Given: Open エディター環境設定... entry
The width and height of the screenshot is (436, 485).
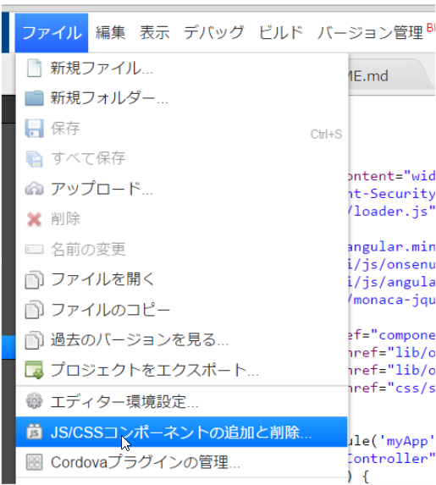Looking at the screenshot, I should [182, 401].
